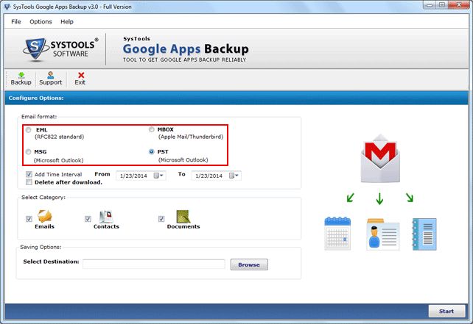
Task: Click the Documents category icon
Action: (x=183, y=216)
